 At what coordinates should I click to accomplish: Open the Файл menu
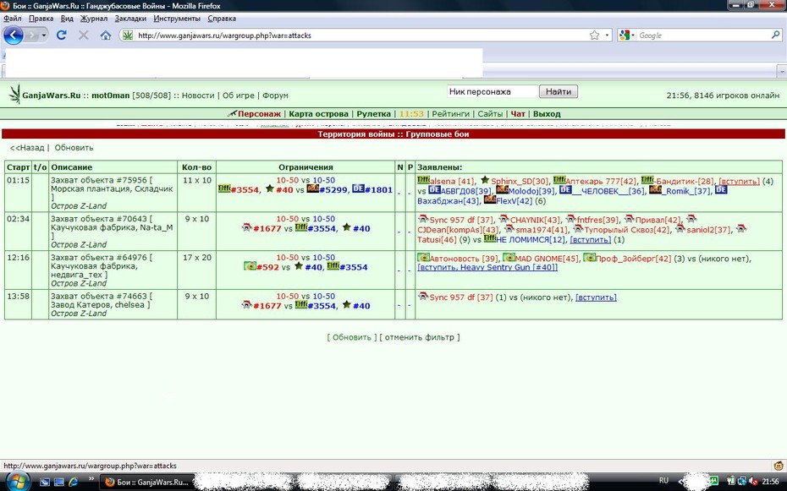13,19
